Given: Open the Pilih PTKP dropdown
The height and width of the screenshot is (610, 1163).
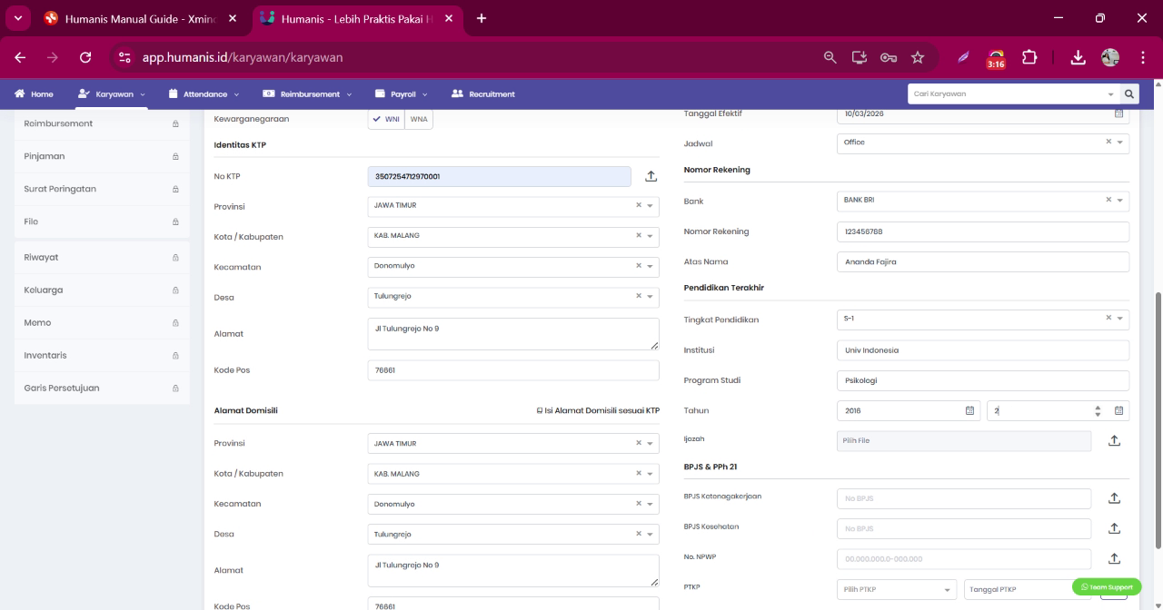Looking at the screenshot, I should 897,589.
